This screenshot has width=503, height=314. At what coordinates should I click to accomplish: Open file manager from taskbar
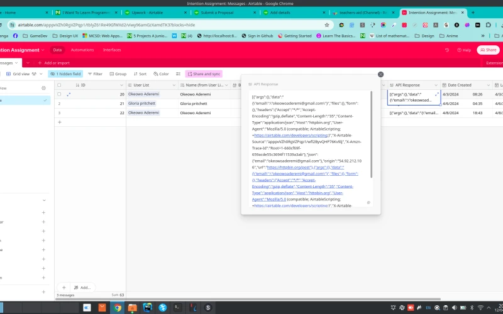(x=133, y=308)
